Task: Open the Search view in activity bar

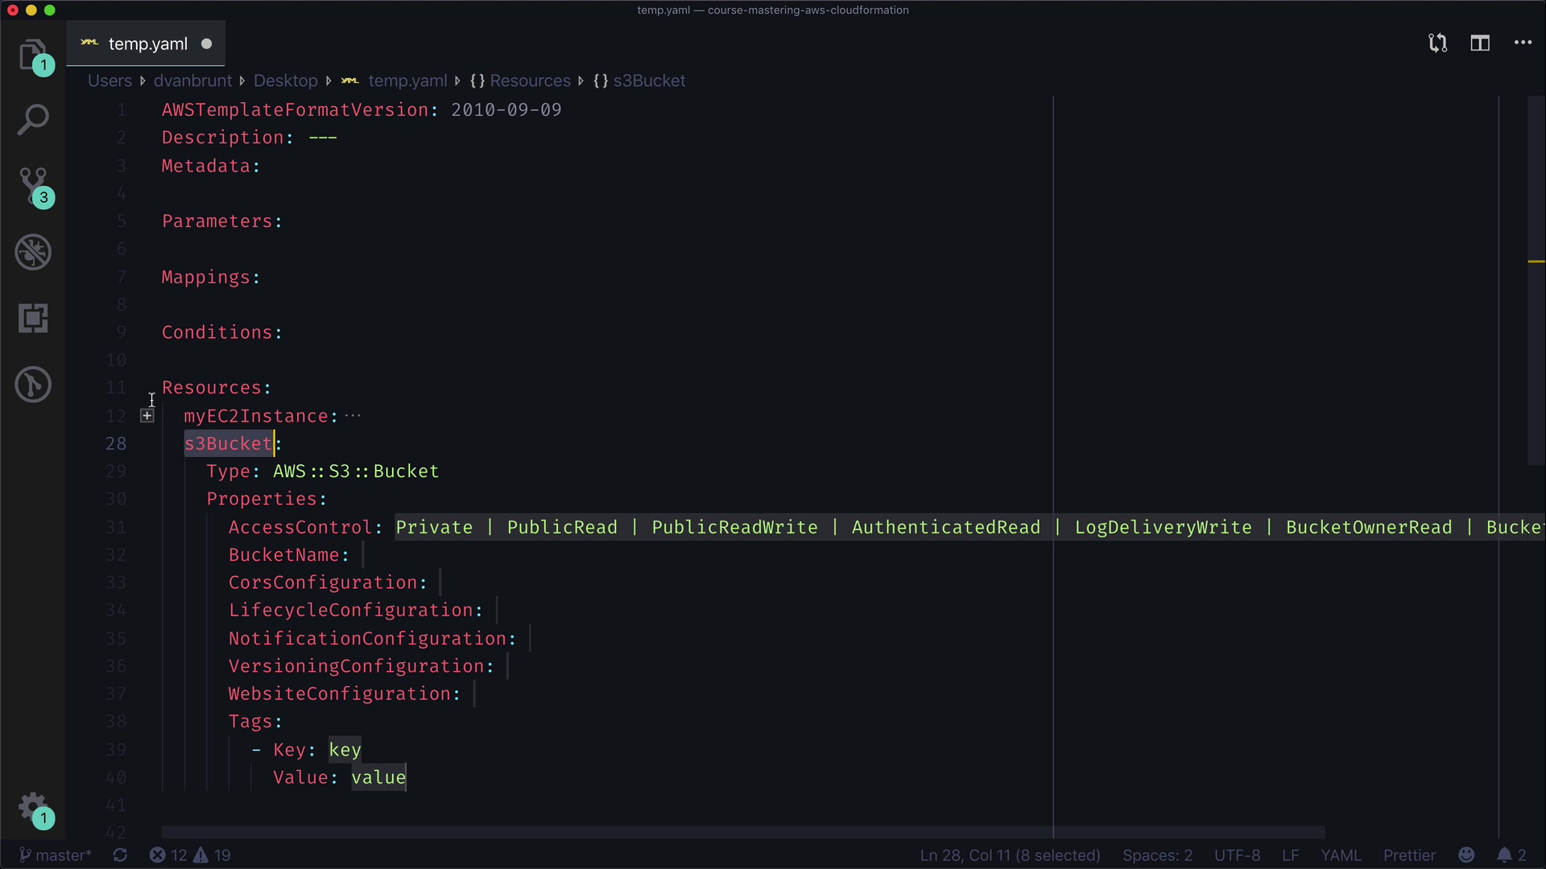Action: [33, 120]
